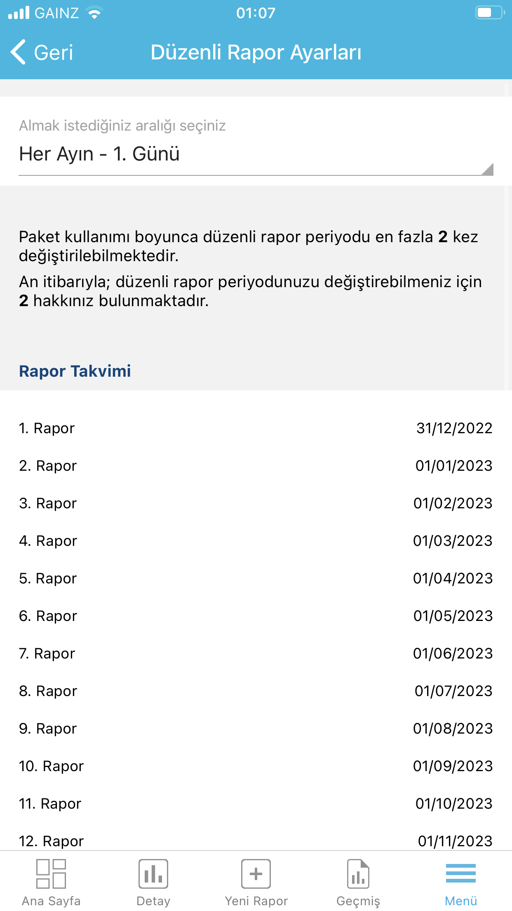Image resolution: width=512 pixels, height=911 pixels.
Task: Tap the back chevron arrow icon
Action: 18,52
